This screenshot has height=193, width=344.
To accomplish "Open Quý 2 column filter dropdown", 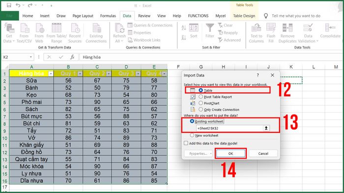I will pyautogui.click(x=109, y=73).
